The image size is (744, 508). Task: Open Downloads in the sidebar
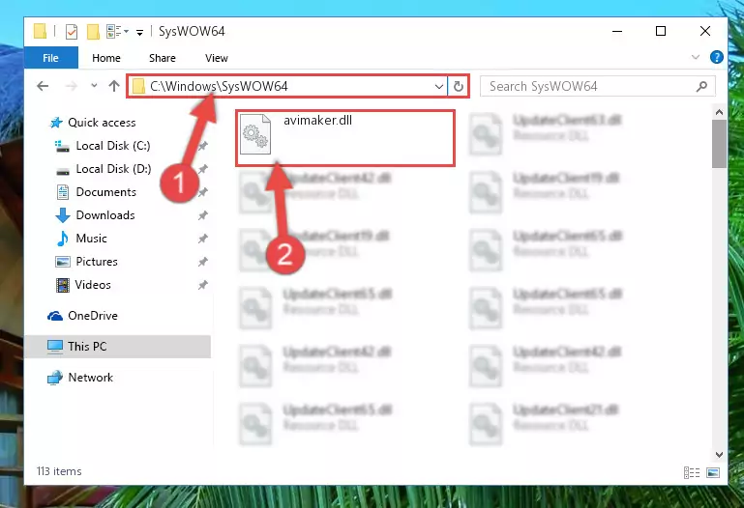(x=105, y=215)
